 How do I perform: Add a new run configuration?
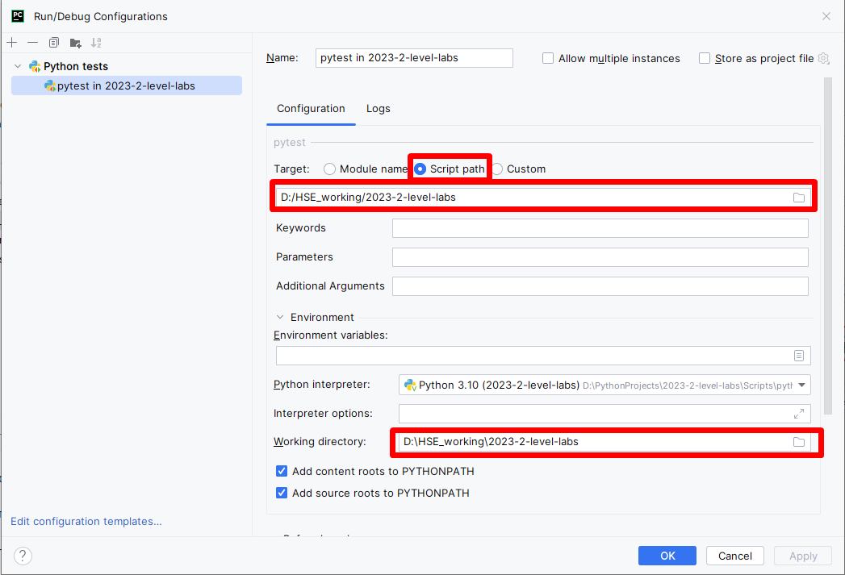12,43
